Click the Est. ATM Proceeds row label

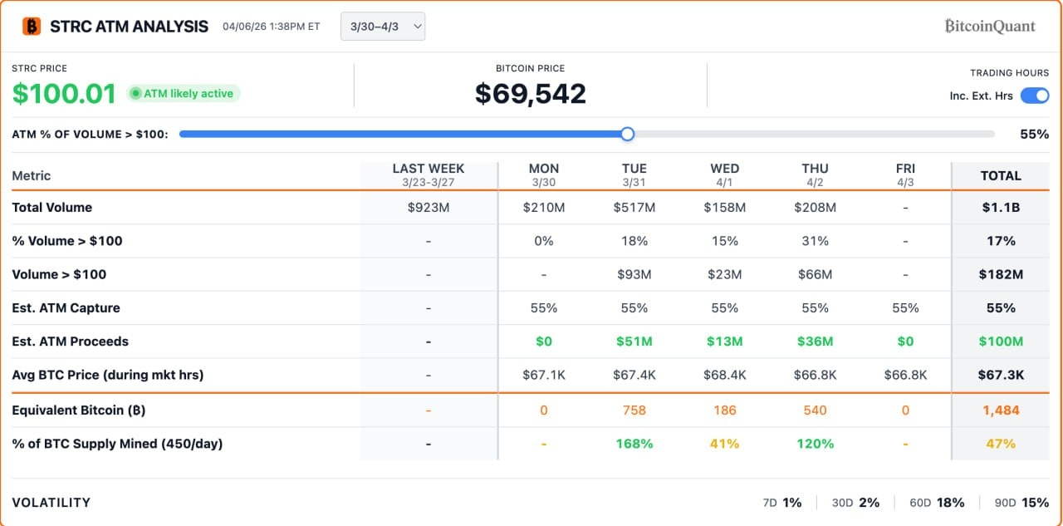click(x=70, y=341)
